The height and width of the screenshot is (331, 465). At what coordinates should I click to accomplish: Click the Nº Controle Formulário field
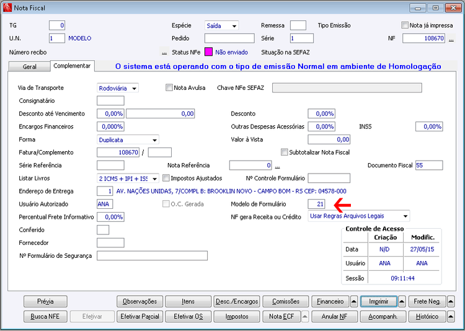329,179
